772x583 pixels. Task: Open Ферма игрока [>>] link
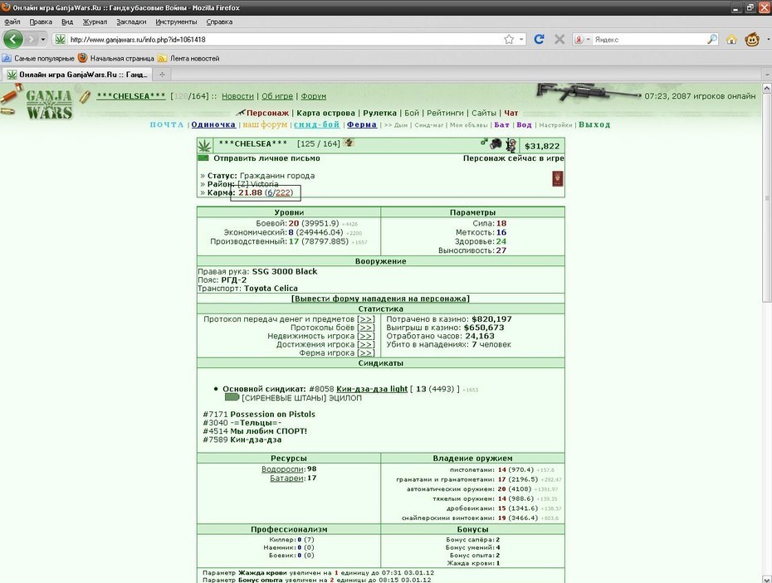[365, 352]
